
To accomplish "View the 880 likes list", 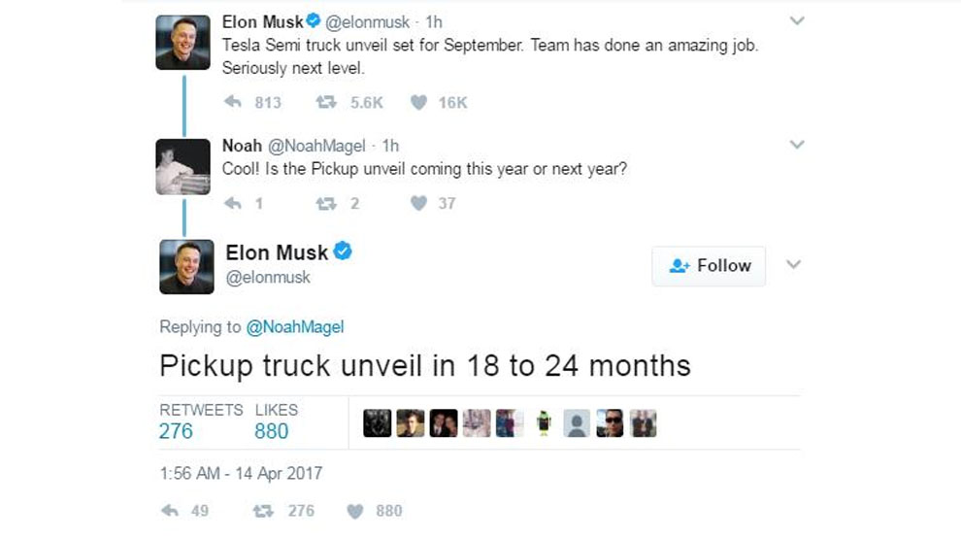I will [272, 430].
